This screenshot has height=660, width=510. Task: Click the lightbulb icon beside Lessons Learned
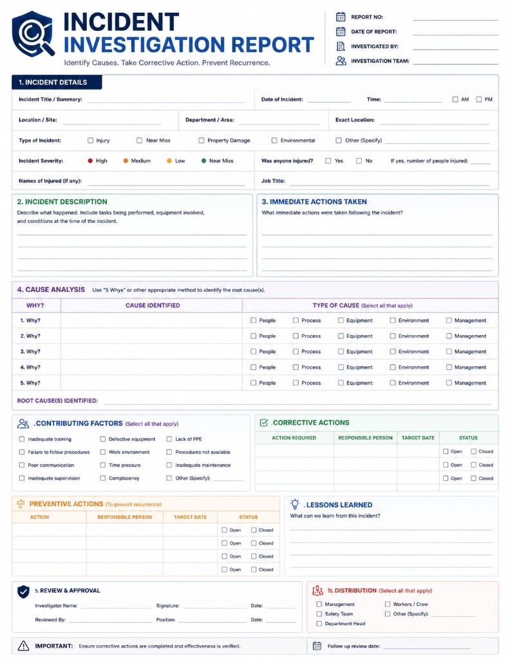[x=295, y=504]
